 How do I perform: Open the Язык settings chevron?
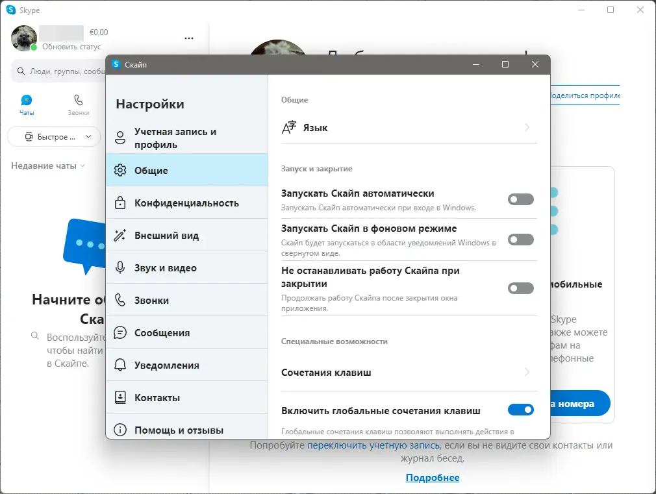pyautogui.click(x=528, y=127)
